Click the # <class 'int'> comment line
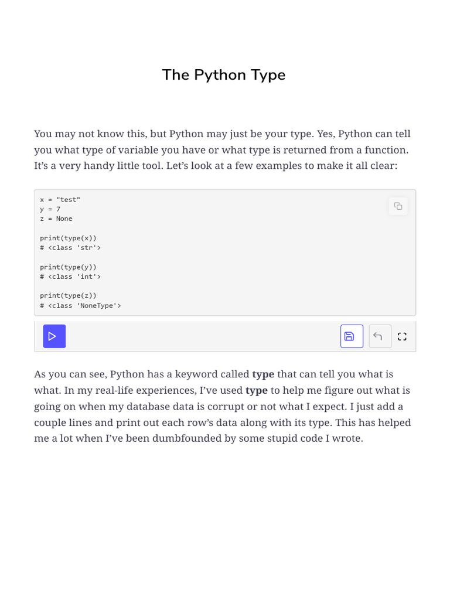The width and height of the screenshot is (450, 600). pos(70,277)
